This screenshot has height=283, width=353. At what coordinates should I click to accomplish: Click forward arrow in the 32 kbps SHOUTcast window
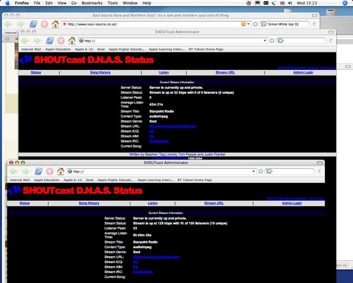[37, 41]
